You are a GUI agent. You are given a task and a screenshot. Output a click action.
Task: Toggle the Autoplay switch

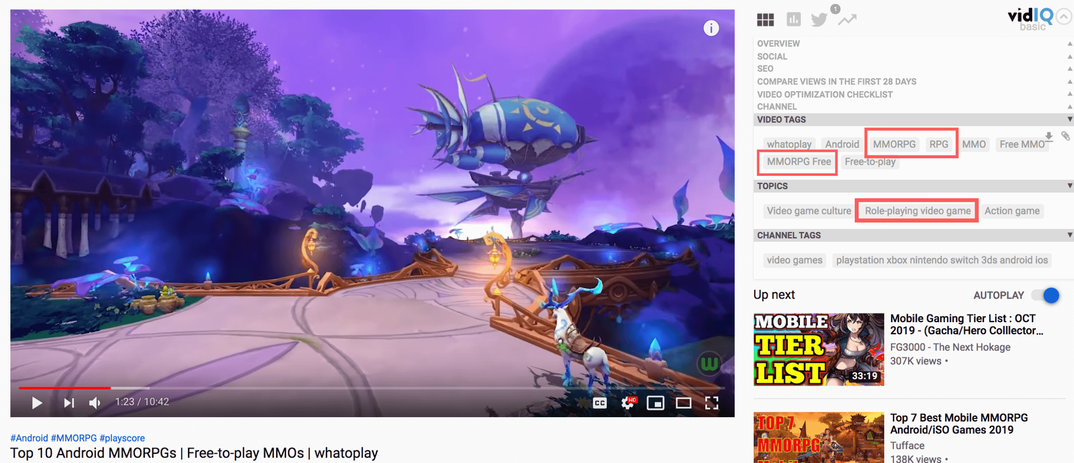pyautogui.click(x=1046, y=295)
